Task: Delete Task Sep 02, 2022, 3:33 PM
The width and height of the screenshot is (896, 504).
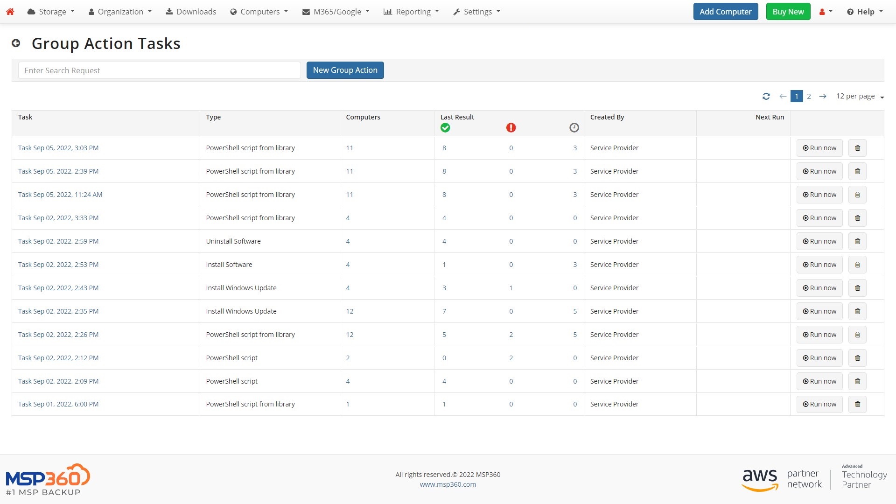Action: tap(857, 218)
